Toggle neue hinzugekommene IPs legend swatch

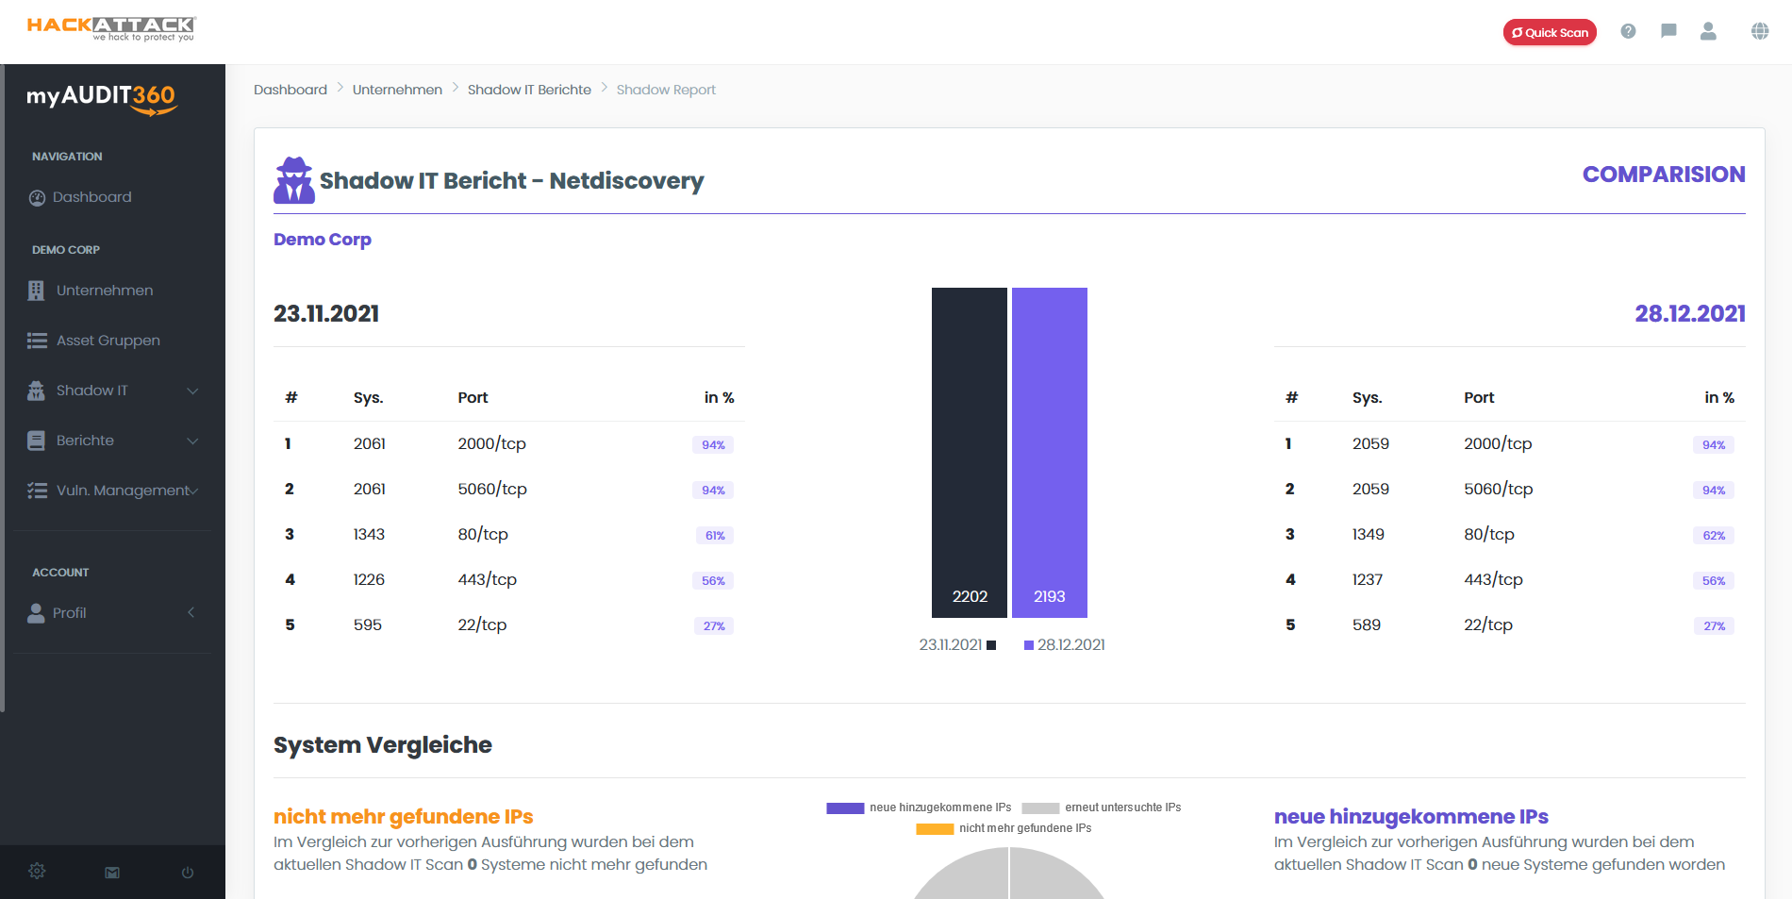(845, 807)
